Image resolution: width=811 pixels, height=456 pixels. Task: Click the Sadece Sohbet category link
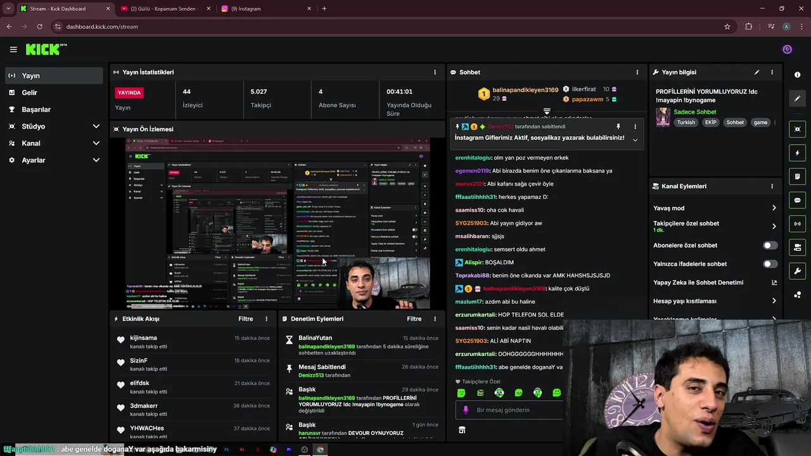coord(694,112)
